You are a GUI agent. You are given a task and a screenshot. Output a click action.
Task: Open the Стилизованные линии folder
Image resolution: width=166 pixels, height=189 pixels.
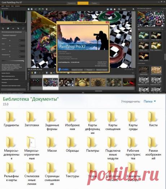[32, 174]
